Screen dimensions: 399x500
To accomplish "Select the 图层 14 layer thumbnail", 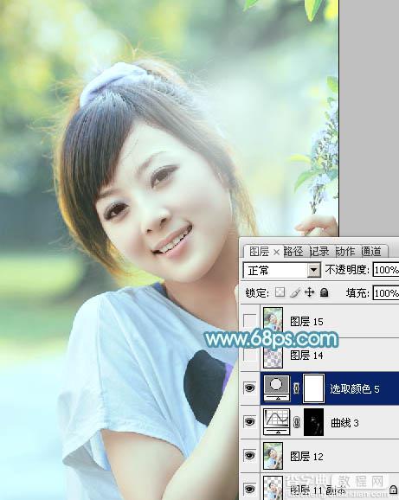I will 273,356.
